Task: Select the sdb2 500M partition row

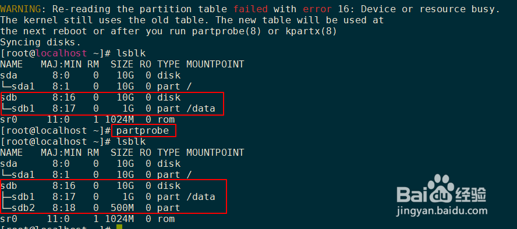Action: (90, 208)
